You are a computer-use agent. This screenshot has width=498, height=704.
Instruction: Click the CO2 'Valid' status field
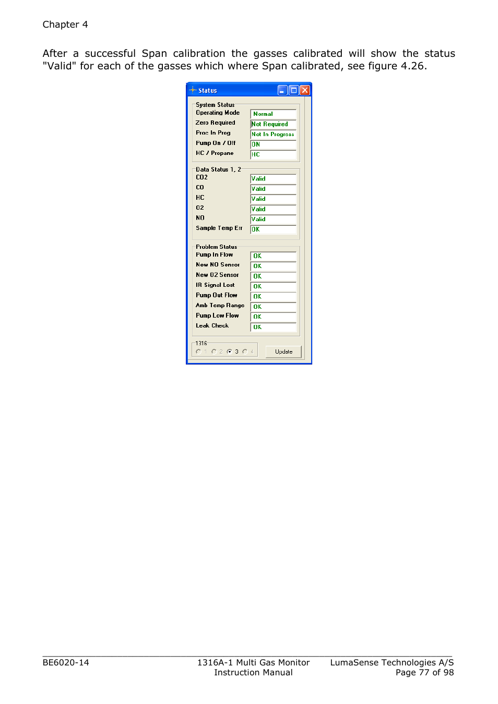click(274, 178)
